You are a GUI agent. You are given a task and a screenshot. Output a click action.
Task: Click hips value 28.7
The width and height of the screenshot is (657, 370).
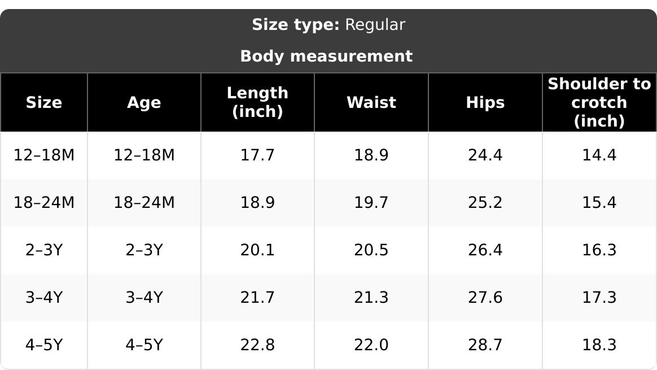point(485,345)
